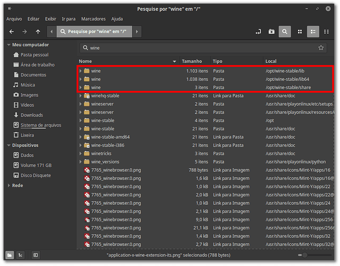Toggle list view mode button

click(x=313, y=32)
